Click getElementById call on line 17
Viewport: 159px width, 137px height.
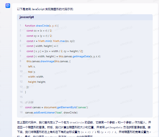coord(67,107)
